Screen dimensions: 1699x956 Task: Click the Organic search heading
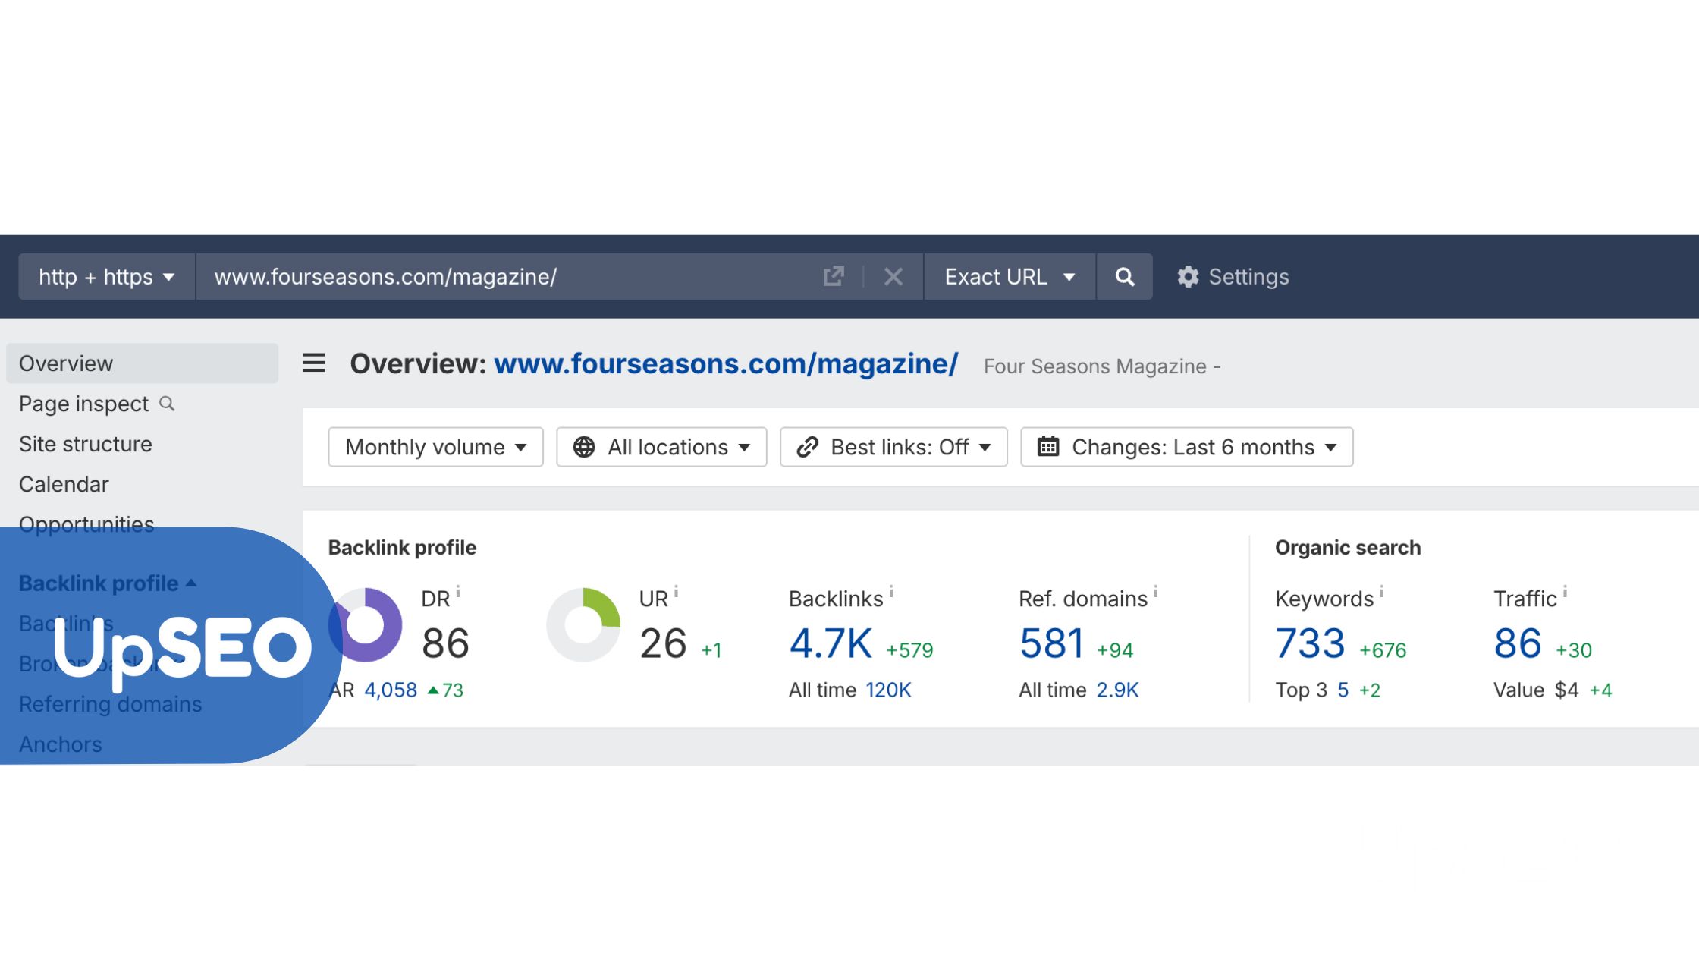pos(1348,547)
